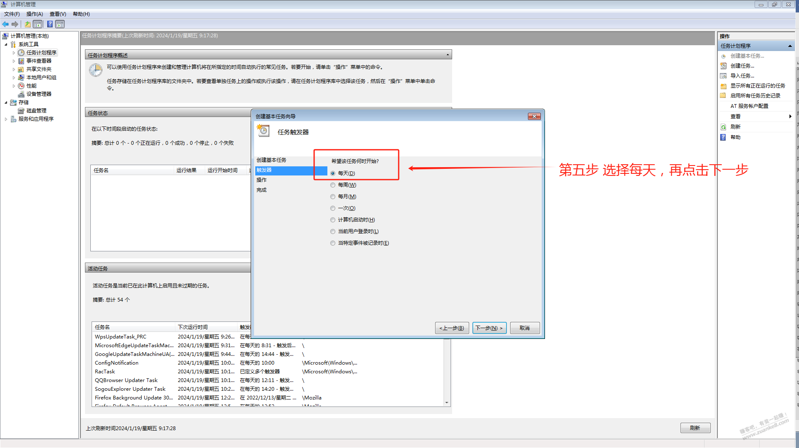Click the active tasks list scrollbar down arrow
This screenshot has width=799, height=448.
tap(447, 402)
